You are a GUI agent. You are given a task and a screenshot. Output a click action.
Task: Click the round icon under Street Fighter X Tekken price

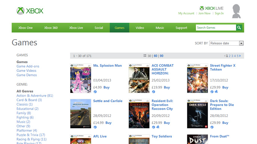pos(212,92)
